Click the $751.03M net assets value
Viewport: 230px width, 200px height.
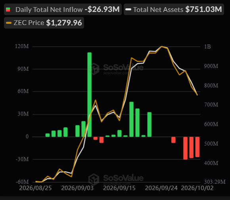[x=203, y=10]
